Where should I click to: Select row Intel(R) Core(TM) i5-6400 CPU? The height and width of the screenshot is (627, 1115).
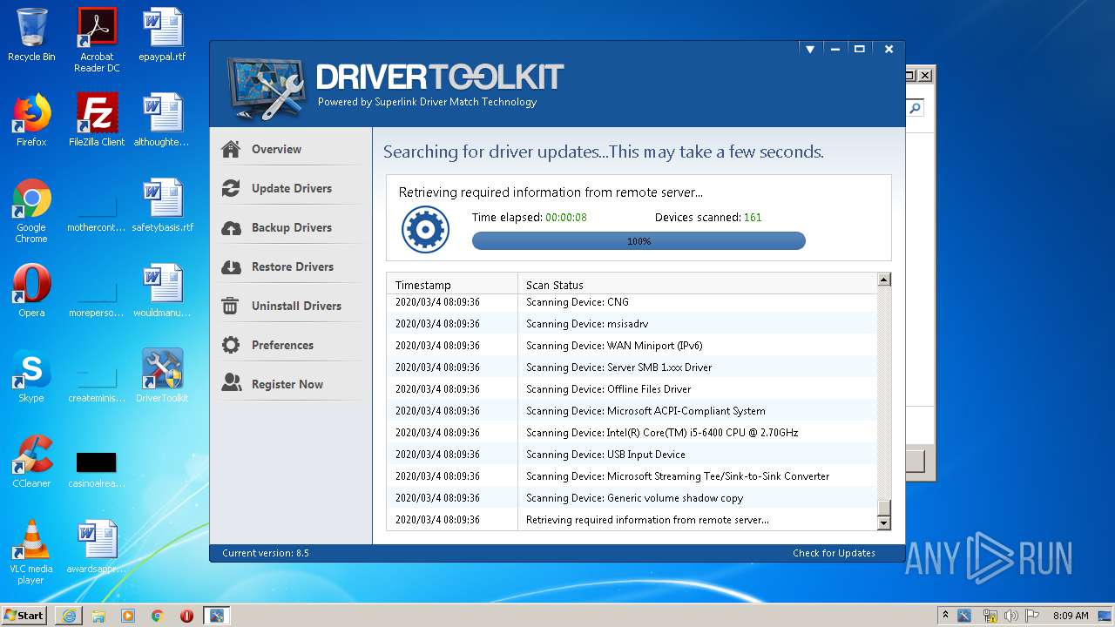tap(632, 433)
